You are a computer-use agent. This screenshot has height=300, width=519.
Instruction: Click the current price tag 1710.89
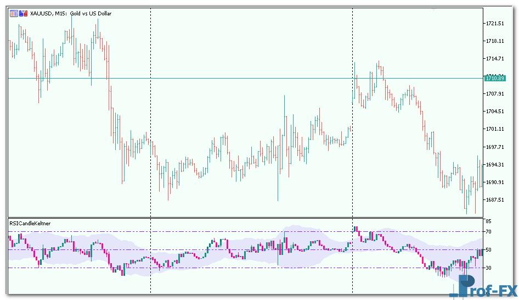[x=494, y=79]
